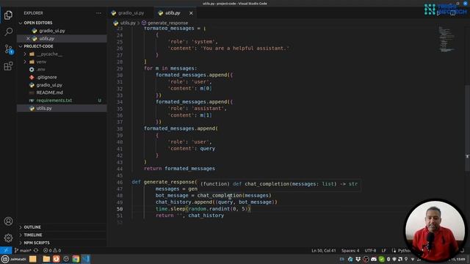This screenshot has width=470, height=264.
Task: Synchronize changes from status bar
Action: click(x=36, y=251)
